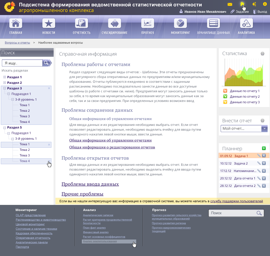Toggle the Данные по отчету 1 checkbox
This screenshot has height=256, width=270.
click(225, 91)
